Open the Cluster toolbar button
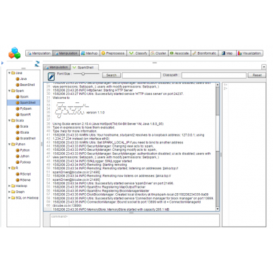273x273 pixels. point(158,53)
